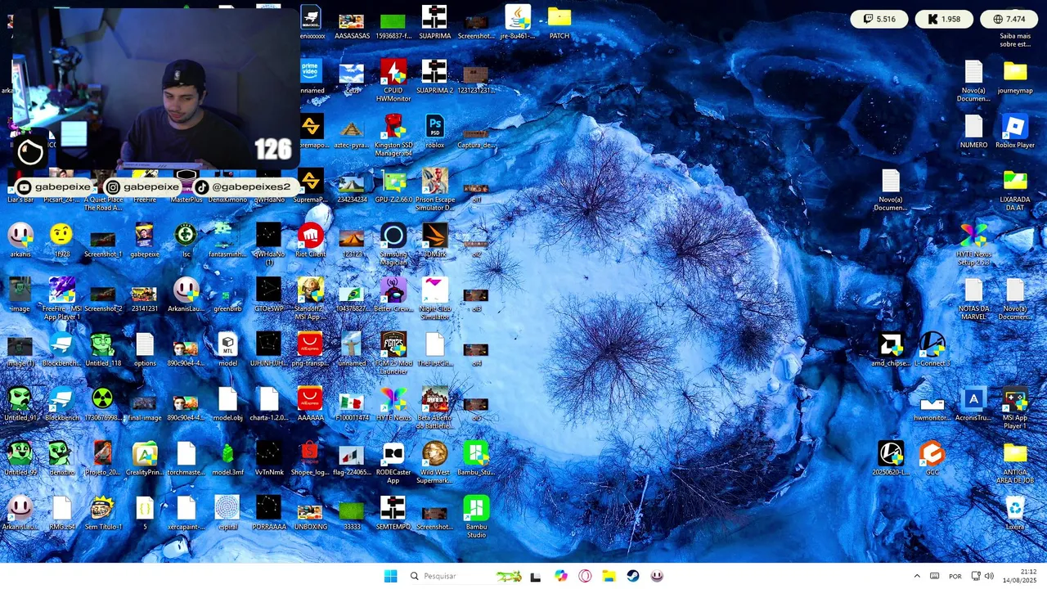Select the Bambu_Stu... installer icon
This screenshot has height=589, width=1047.
476,458
